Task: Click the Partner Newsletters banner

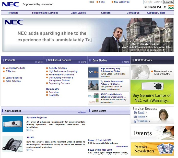Action: [x=152, y=149]
